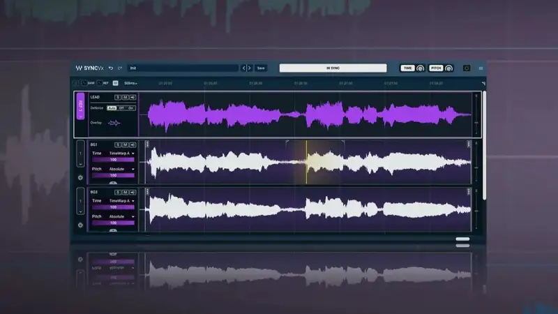558x314 pixels.
Task: Click the BG1 speaker icon
Action: (133, 145)
